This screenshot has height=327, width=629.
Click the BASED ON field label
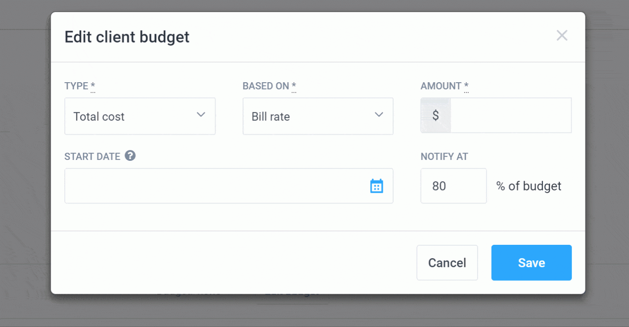click(x=266, y=86)
